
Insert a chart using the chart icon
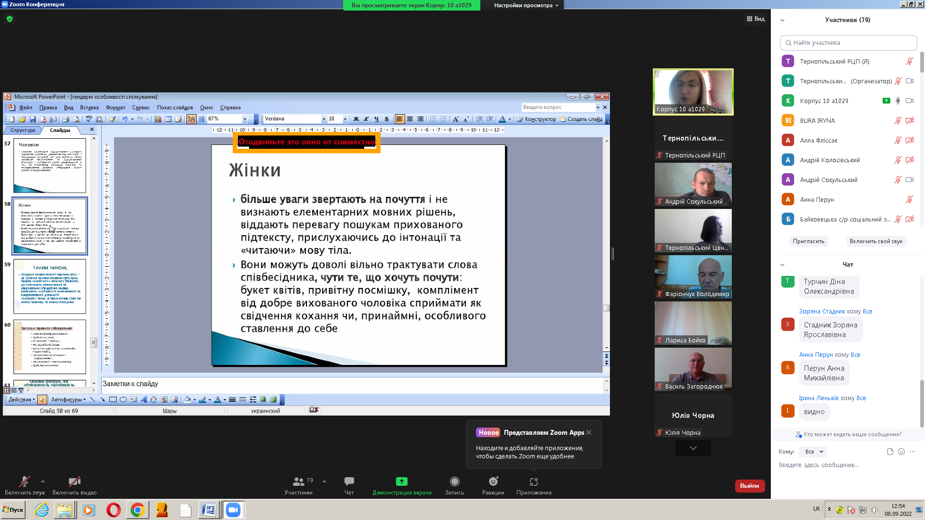[158, 119]
